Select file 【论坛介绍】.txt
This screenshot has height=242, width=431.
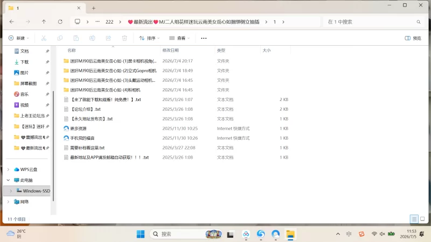(86, 109)
